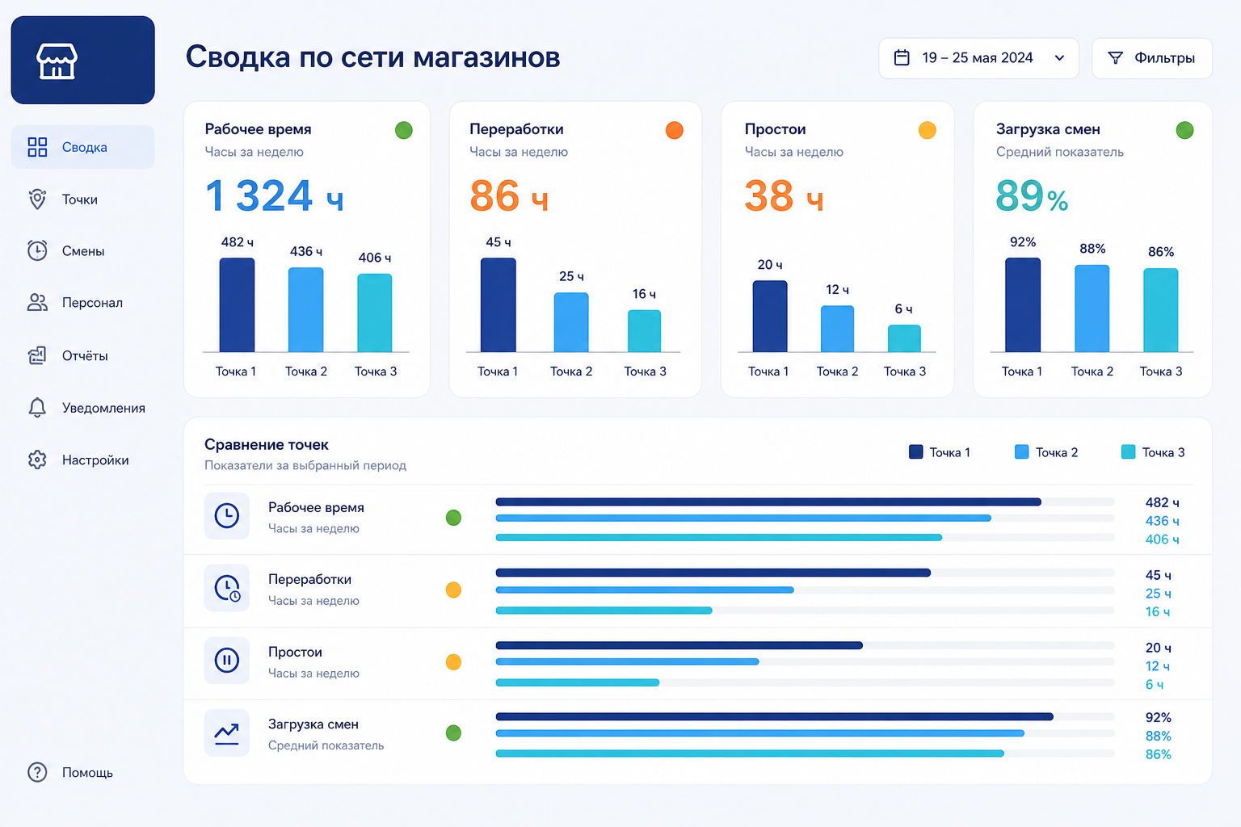Click the Переработки overtime clock row icon
The height and width of the screenshot is (827, 1241).
227,588
